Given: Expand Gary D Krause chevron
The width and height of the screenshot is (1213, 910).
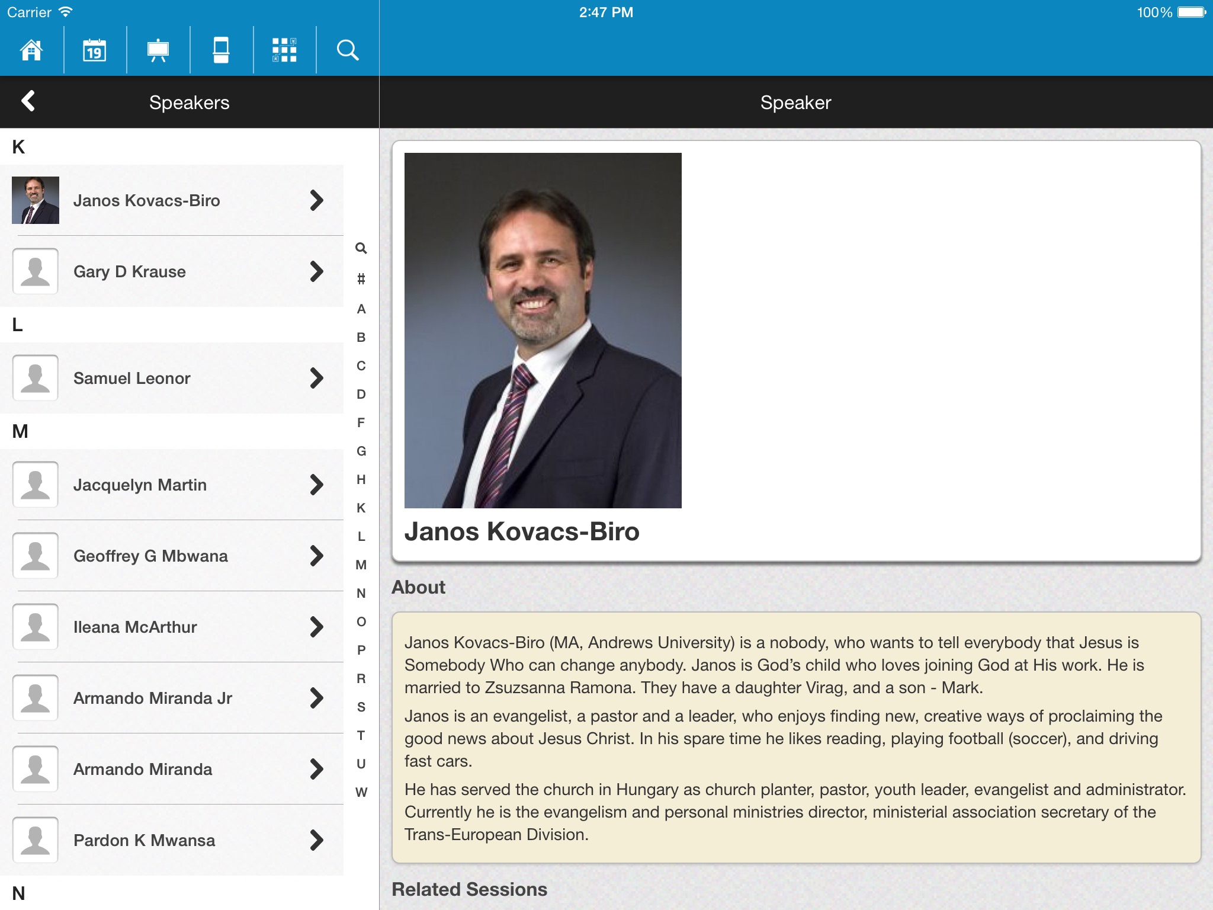Looking at the screenshot, I should (316, 271).
